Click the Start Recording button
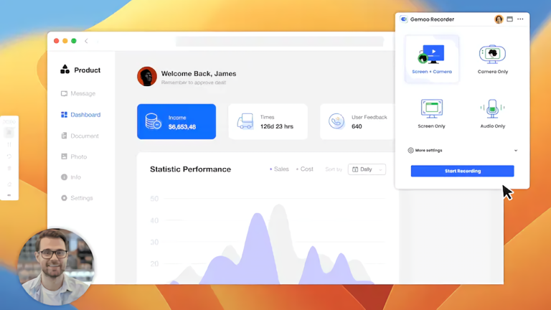Viewport: 551px width, 310px height. [x=463, y=171]
